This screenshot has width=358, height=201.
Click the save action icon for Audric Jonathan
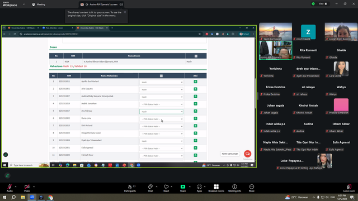coord(195,104)
